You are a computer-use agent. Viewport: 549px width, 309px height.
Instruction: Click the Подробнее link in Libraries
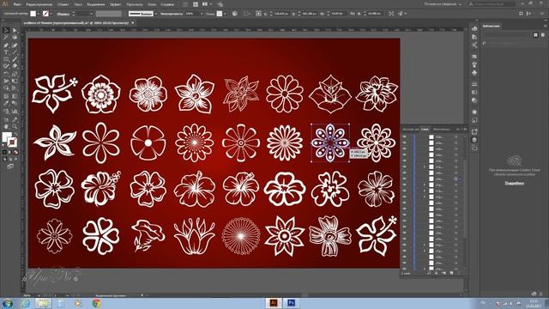(515, 183)
